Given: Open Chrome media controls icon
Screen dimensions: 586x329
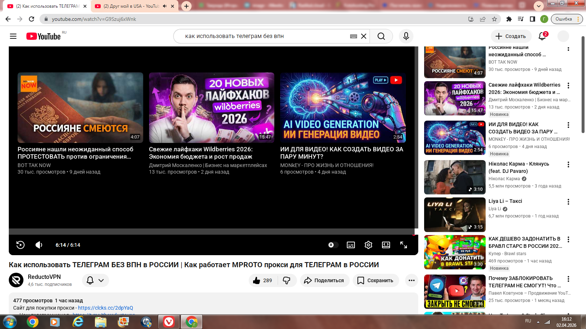Looking at the screenshot, I should pyautogui.click(x=520, y=19).
